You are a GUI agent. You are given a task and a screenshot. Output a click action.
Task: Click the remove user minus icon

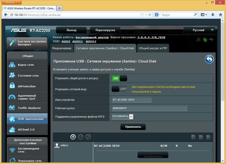click(x=81, y=137)
